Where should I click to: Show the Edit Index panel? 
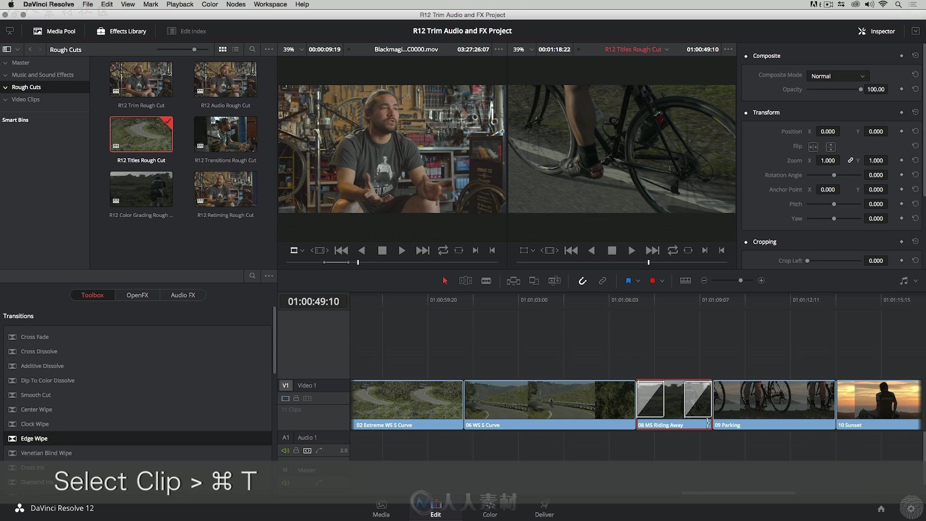coord(187,31)
